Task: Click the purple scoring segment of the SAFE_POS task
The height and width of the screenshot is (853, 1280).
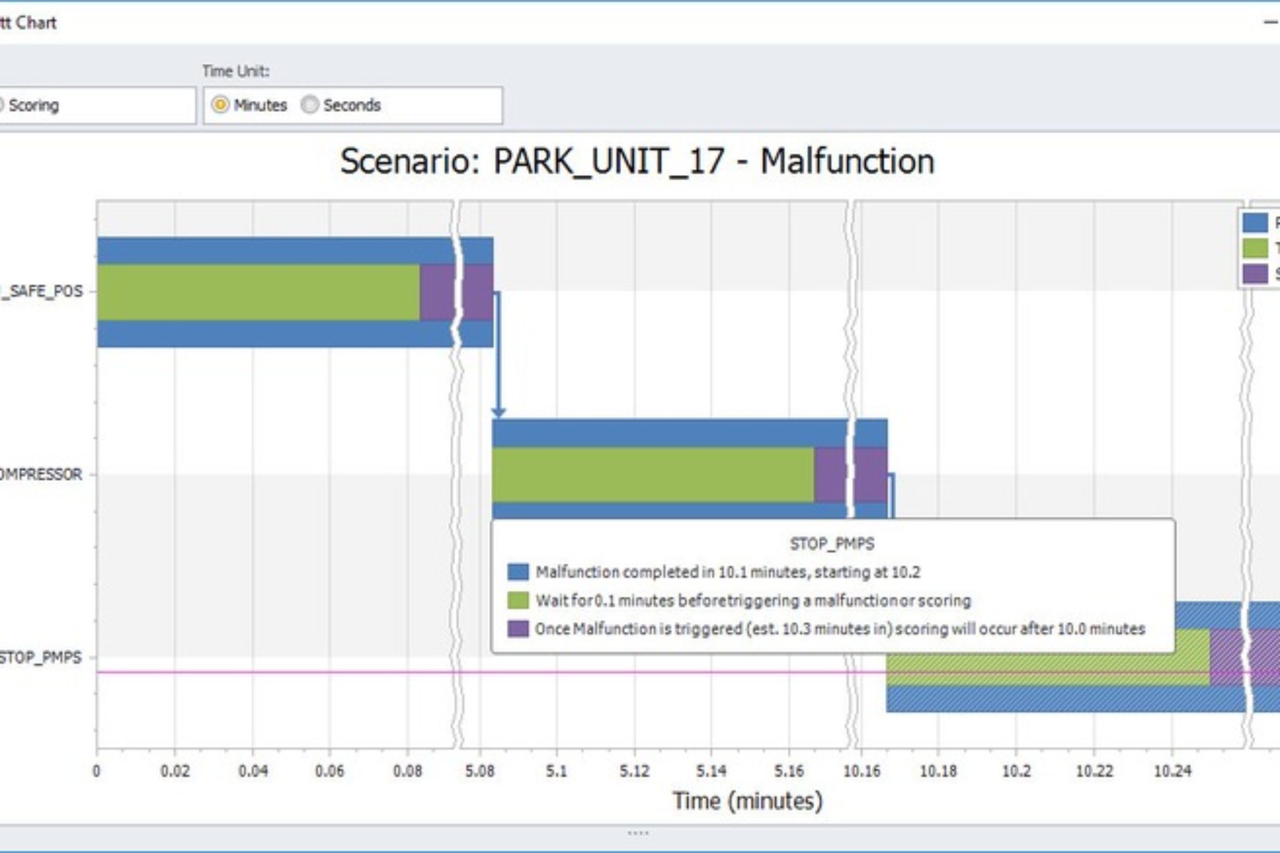Action: pos(437,292)
